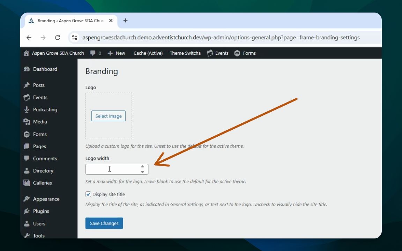Click the Comments bubble icon in sidebar
The height and width of the screenshot is (251, 402).
[27, 158]
